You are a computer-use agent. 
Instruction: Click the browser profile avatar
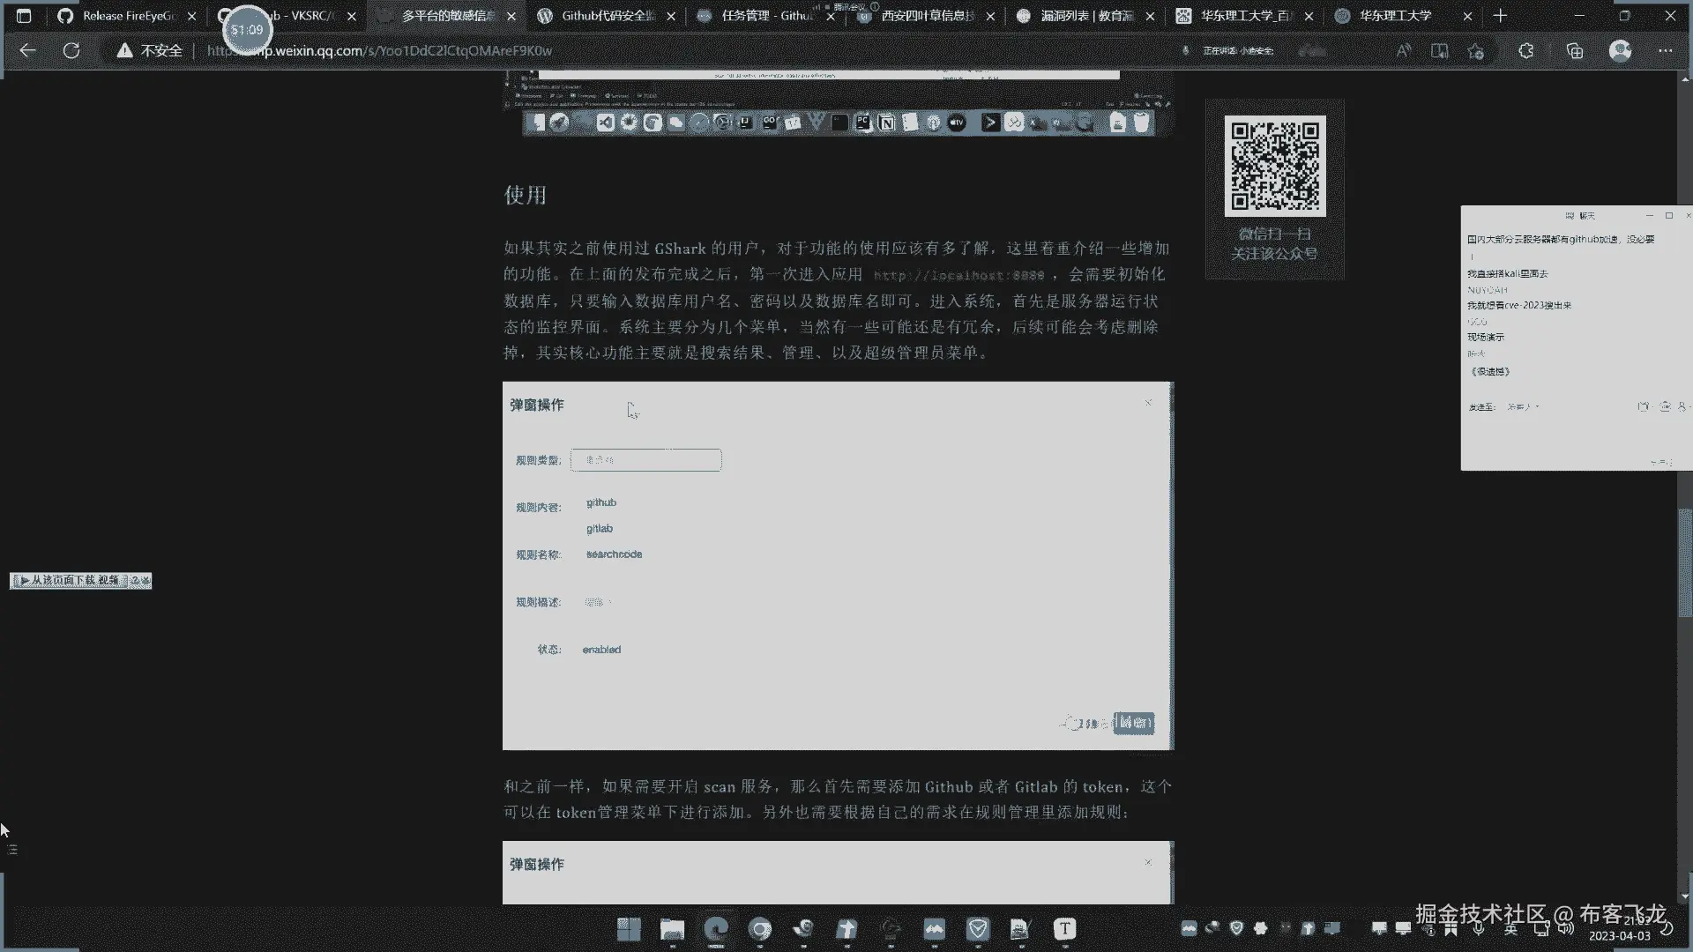(x=1620, y=51)
